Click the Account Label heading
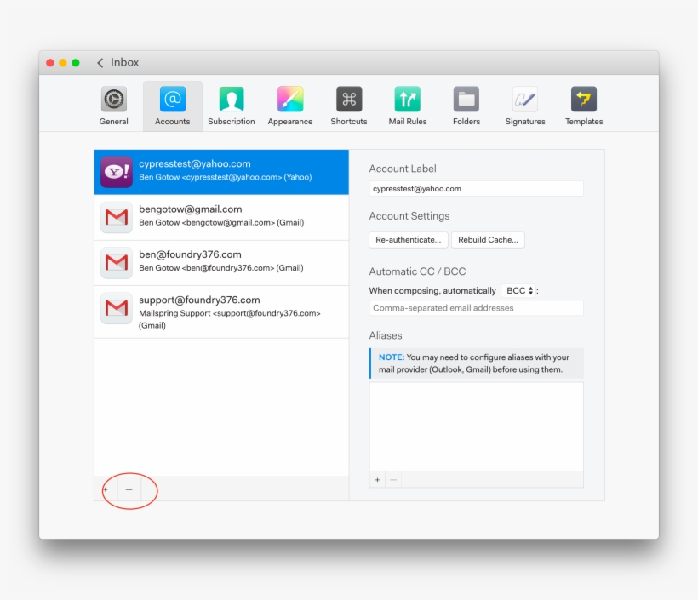The height and width of the screenshot is (600, 698). pyautogui.click(x=403, y=169)
